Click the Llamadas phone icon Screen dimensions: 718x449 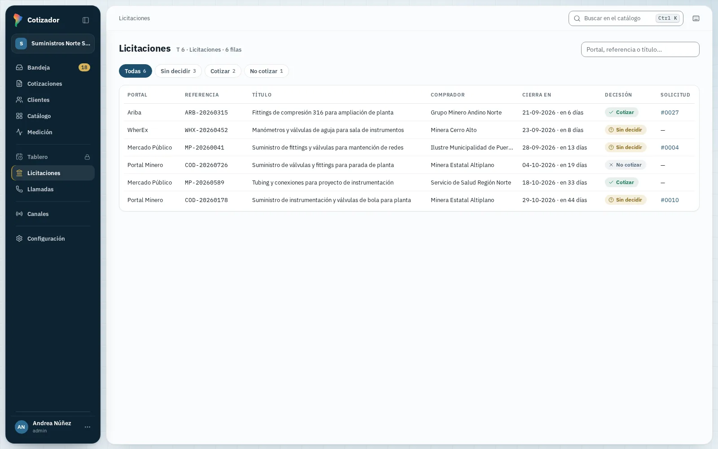[x=19, y=189]
